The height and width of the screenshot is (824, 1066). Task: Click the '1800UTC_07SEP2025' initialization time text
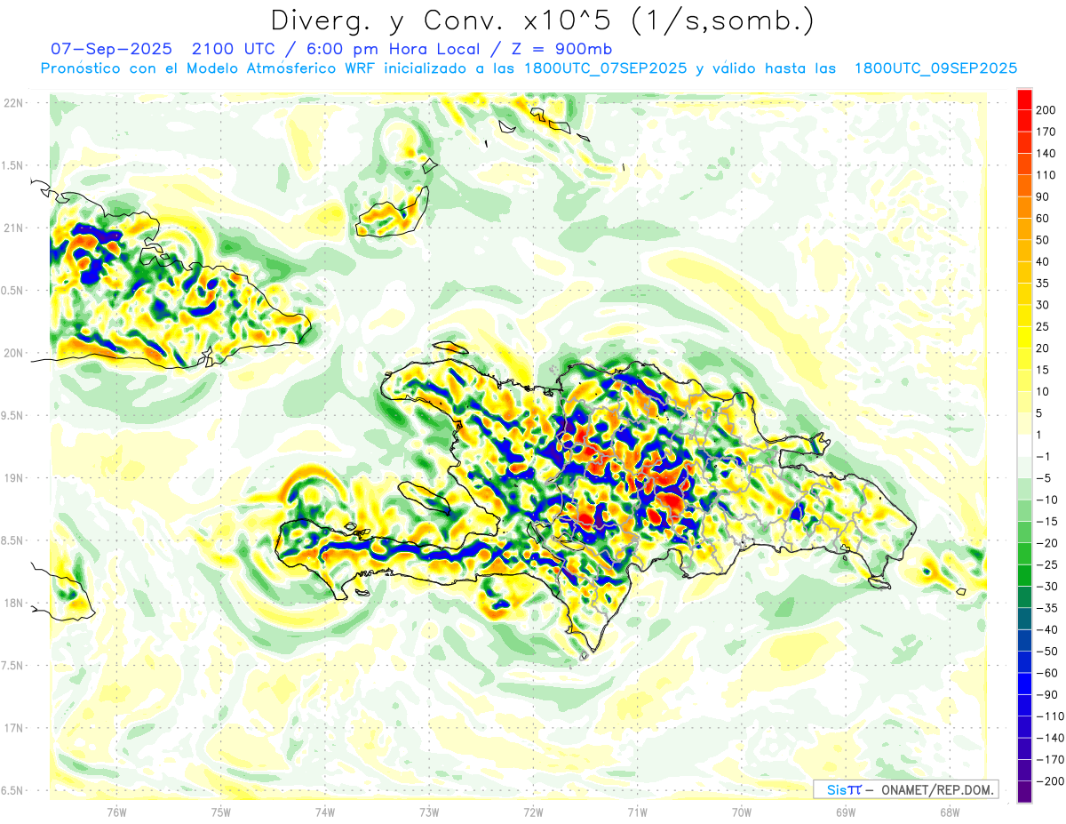(605, 68)
